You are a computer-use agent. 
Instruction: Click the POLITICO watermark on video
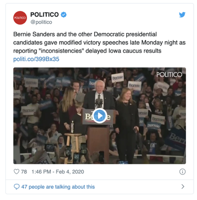[x=169, y=74]
